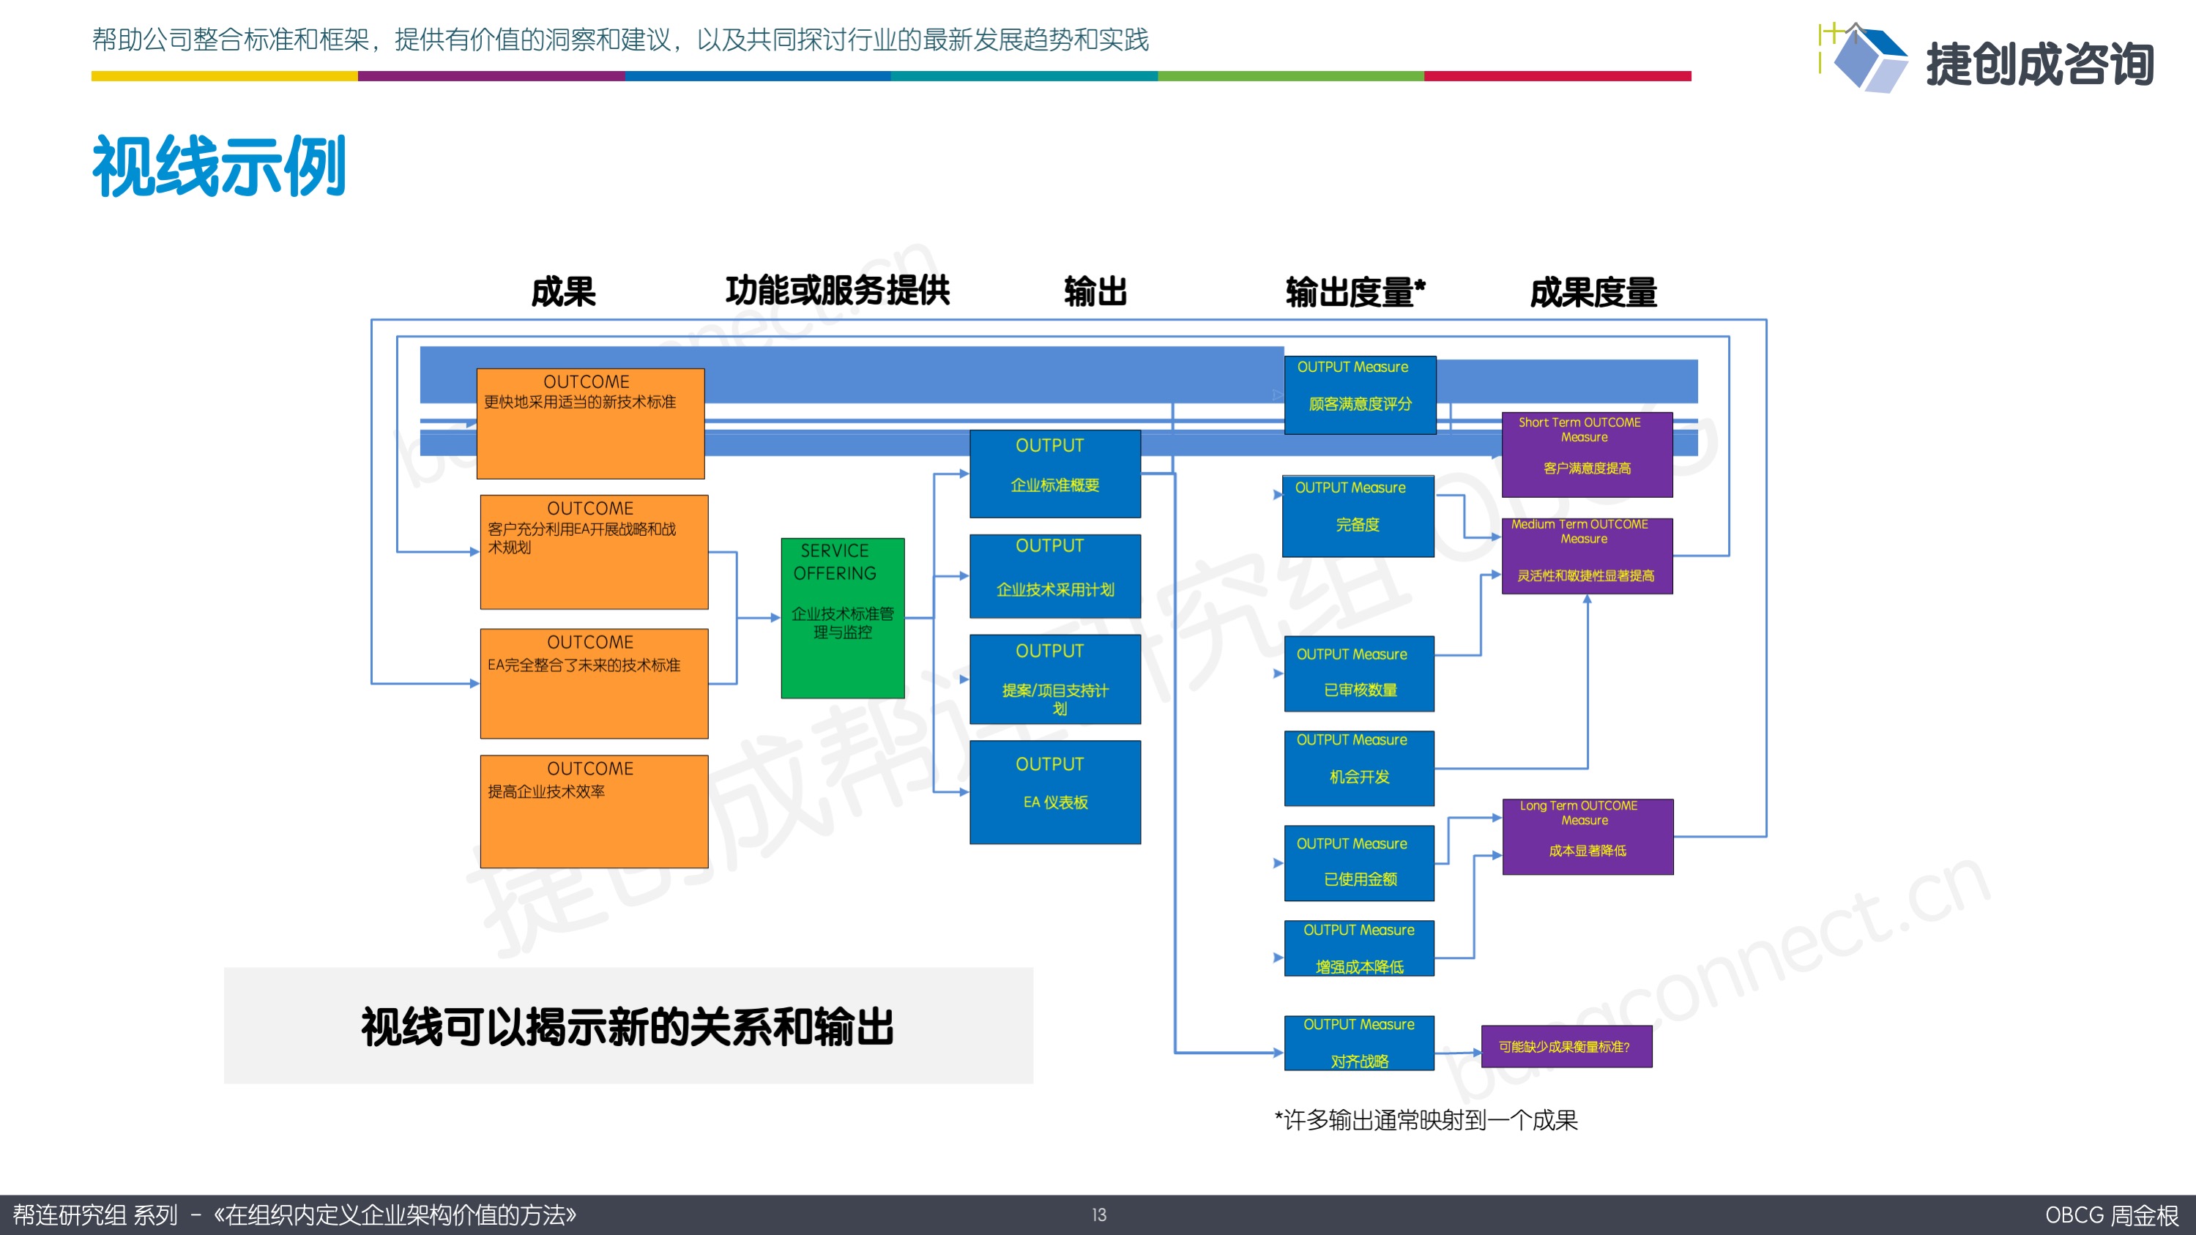The height and width of the screenshot is (1235, 2196).
Task: Click the 捷创成咨询 company name text
Action: [x=2040, y=64]
